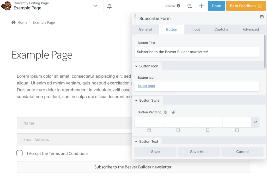267x179 pixels.
Task: Click the Name field on page
Action: click(x=74, y=123)
